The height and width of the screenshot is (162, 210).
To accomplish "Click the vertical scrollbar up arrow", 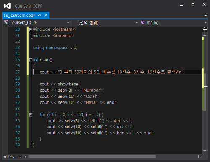I will (x=205, y=35).
